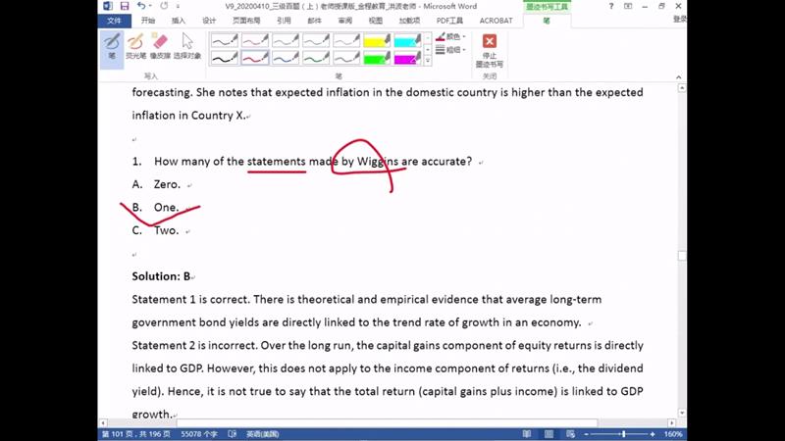
Task: Select the magenta highlighter swatch
Action: click(x=407, y=58)
